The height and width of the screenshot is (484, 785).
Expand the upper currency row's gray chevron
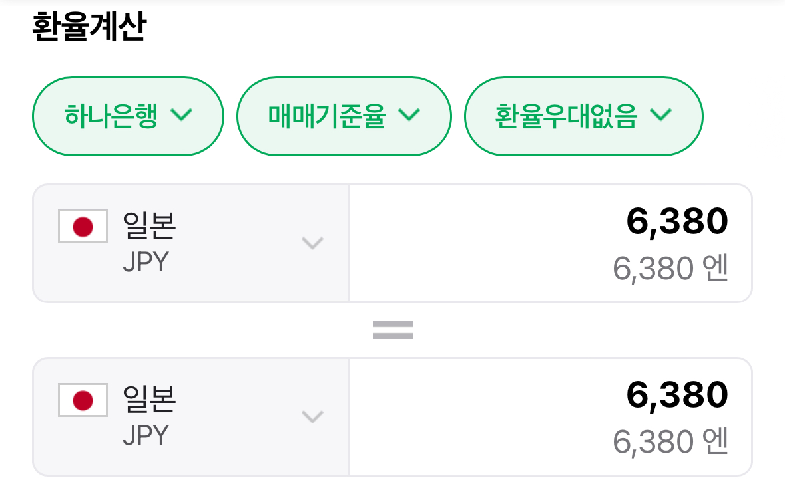pos(312,243)
